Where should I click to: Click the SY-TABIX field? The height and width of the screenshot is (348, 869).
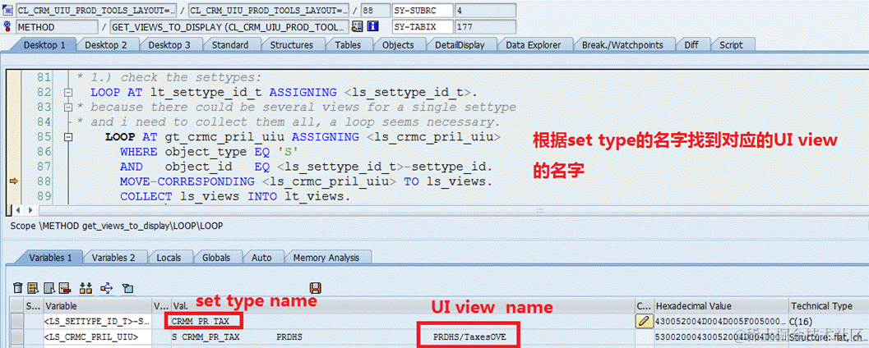[423, 26]
